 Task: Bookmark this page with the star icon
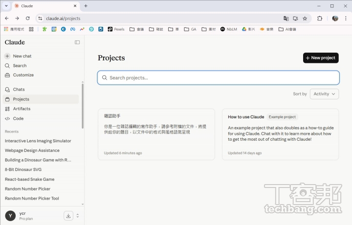click(305, 19)
